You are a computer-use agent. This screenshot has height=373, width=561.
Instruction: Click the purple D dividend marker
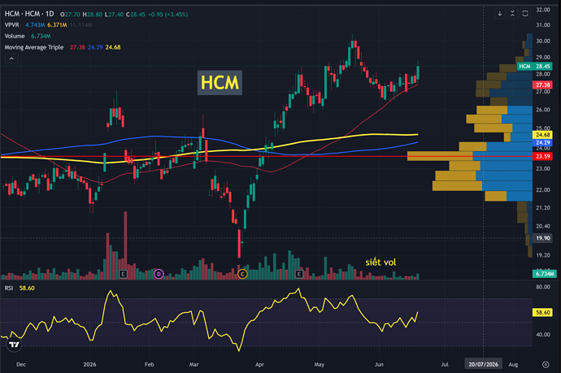[159, 275]
